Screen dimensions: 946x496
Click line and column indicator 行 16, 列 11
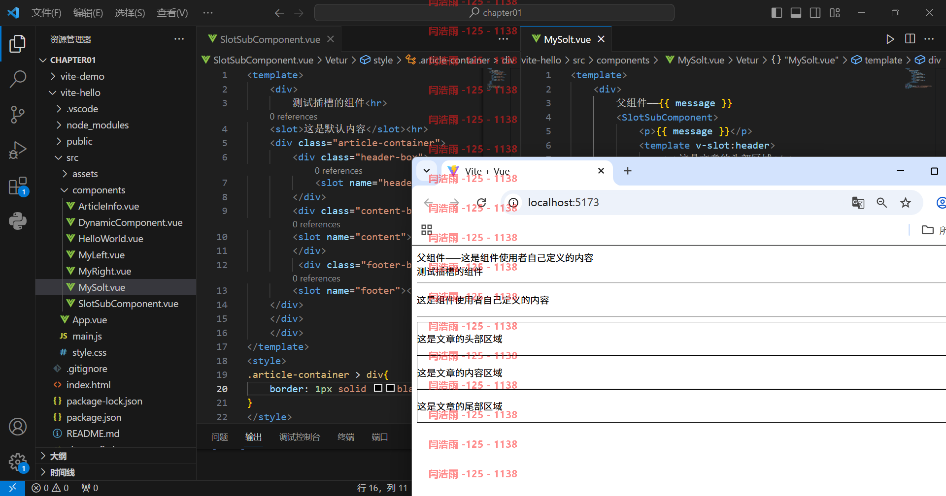point(382,488)
